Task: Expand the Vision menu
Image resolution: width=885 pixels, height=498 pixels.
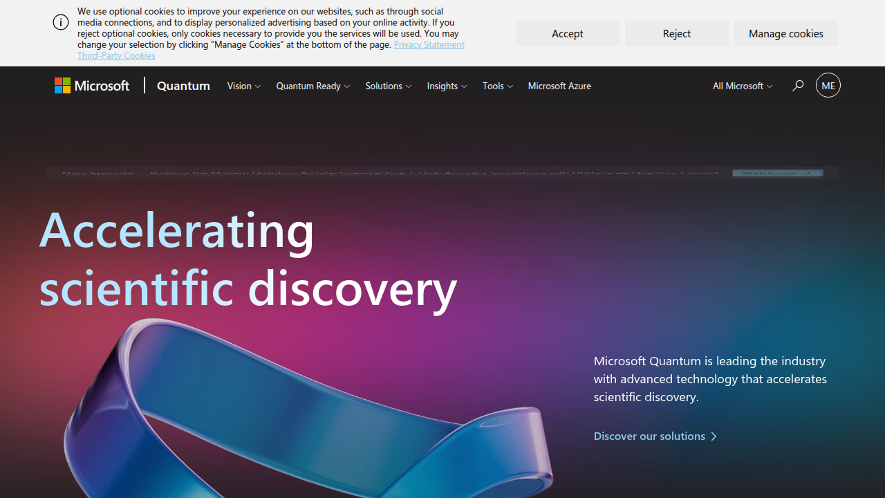Action: [x=244, y=86]
